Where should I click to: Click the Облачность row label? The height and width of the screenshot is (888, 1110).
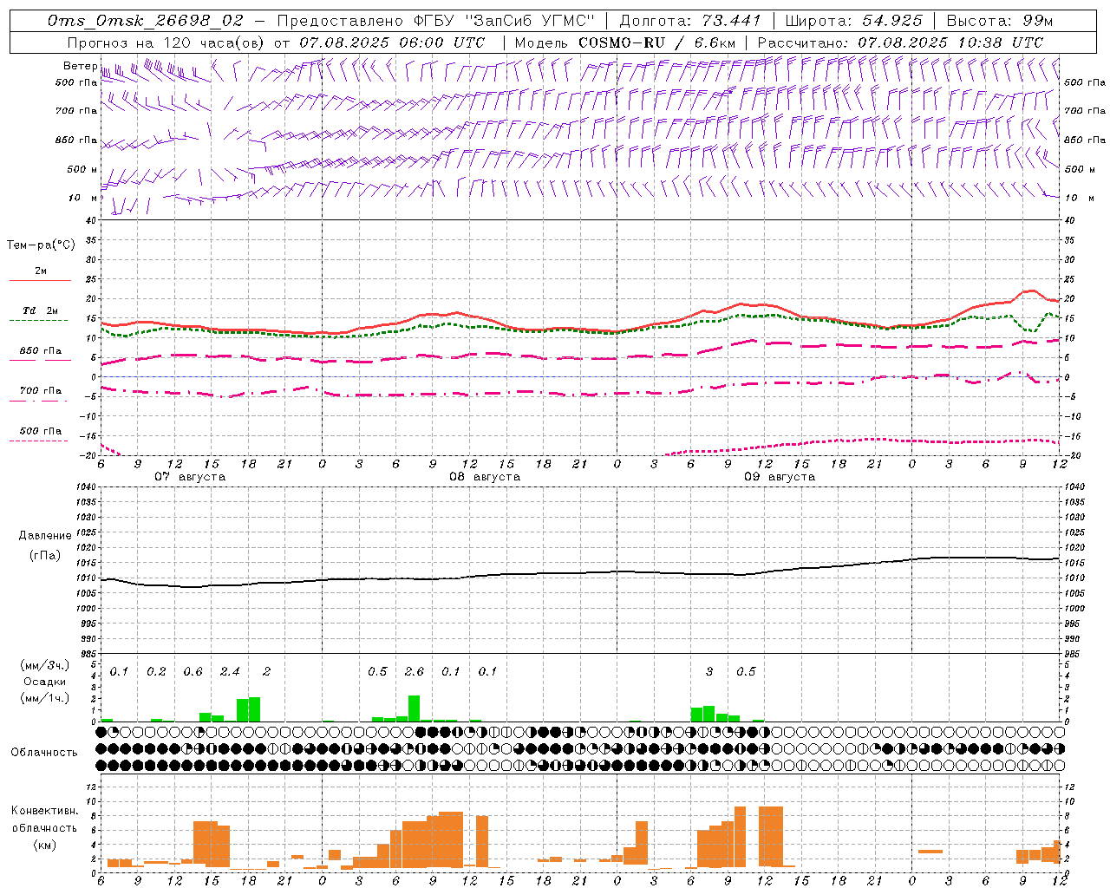pos(44,753)
